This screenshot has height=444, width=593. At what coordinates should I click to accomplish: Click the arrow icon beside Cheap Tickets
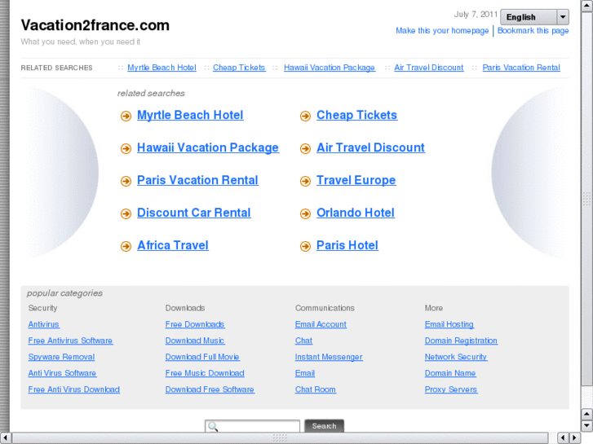coord(305,116)
